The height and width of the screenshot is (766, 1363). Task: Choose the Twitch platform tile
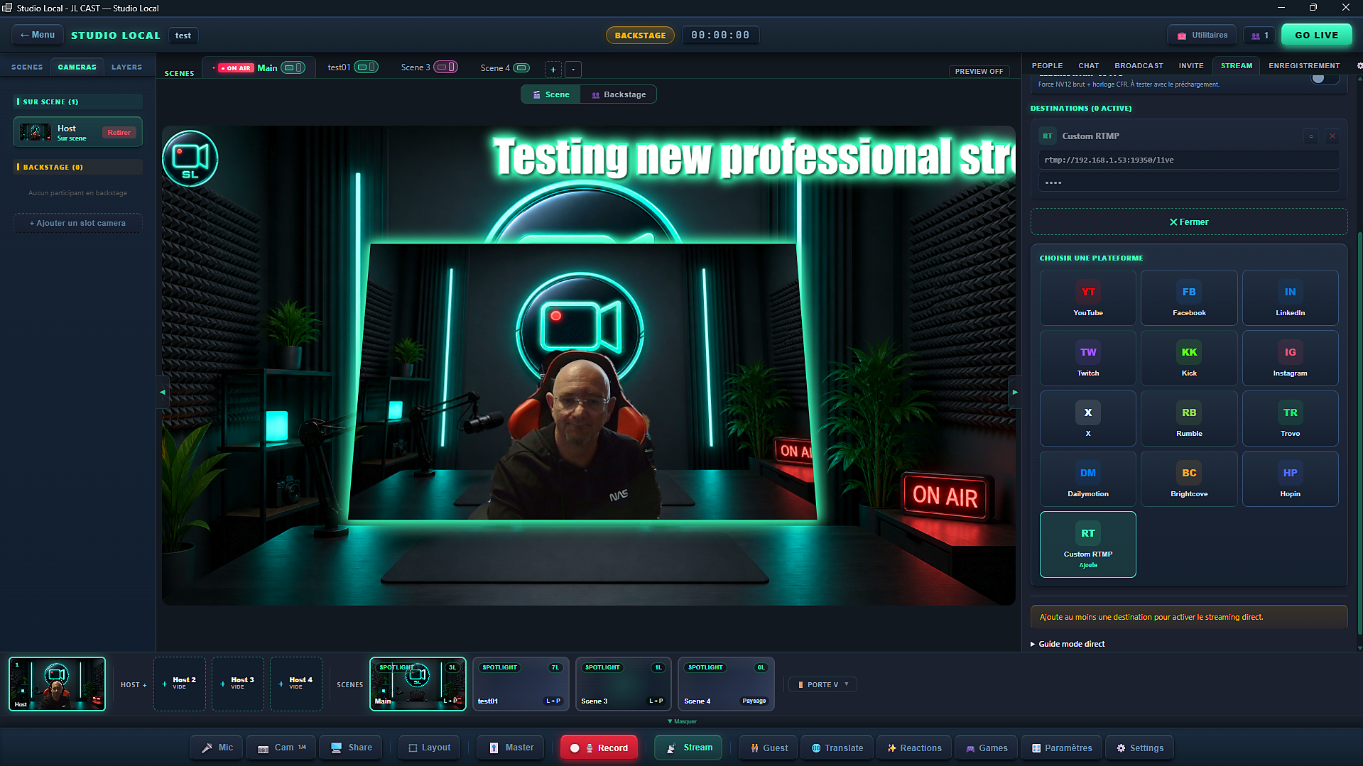coord(1087,358)
